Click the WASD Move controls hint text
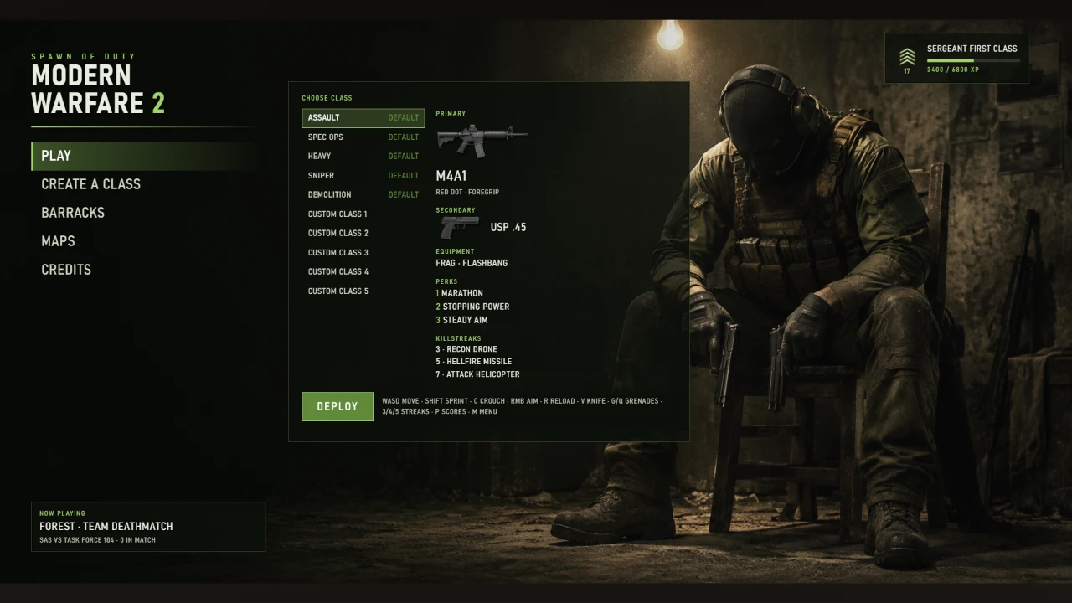This screenshot has height=603, width=1072. [x=521, y=406]
